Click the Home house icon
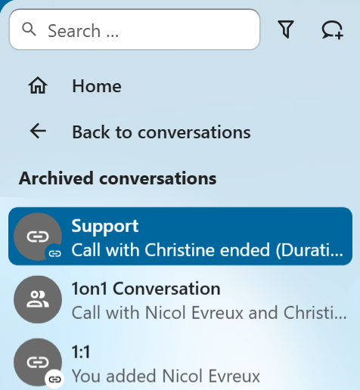Viewport: 360px width, 390px height. [38, 85]
